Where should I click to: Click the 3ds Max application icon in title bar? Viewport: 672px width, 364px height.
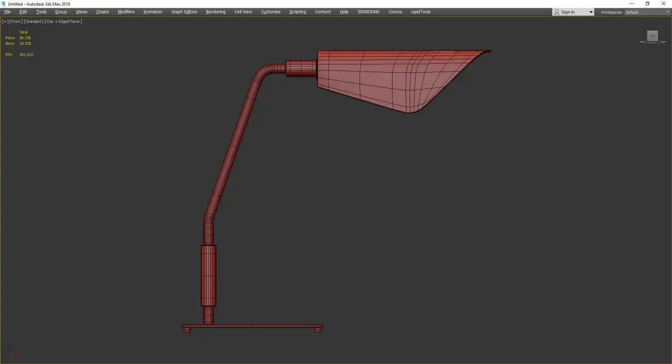click(3, 3)
